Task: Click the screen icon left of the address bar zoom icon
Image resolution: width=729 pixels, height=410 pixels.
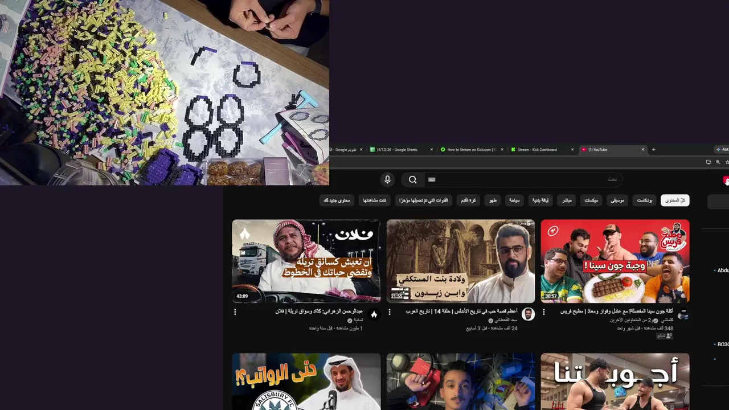Action: pyautogui.click(x=708, y=162)
